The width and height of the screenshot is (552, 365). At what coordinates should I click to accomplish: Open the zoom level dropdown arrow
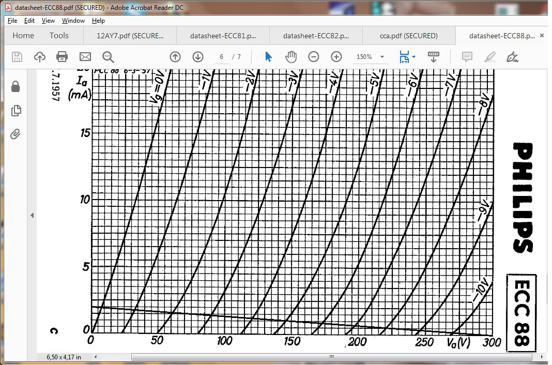(x=382, y=57)
